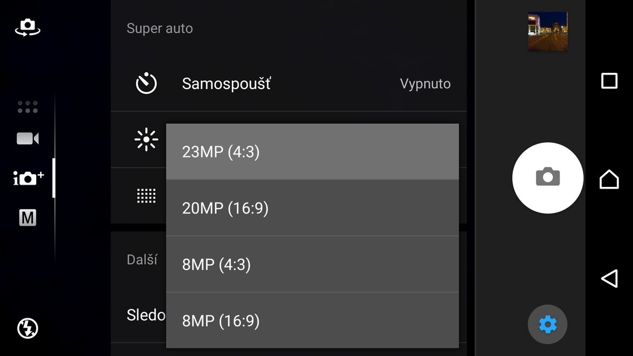Image resolution: width=633 pixels, height=356 pixels.
Task: Open the brightness adjustment setting
Action: point(146,139)
